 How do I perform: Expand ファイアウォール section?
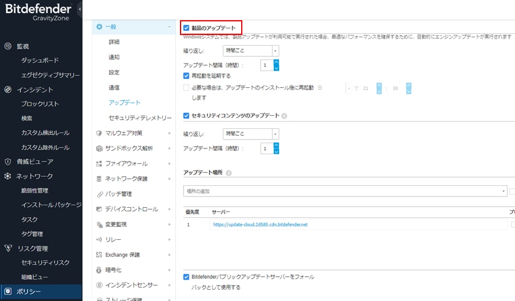tap(169, 163)
